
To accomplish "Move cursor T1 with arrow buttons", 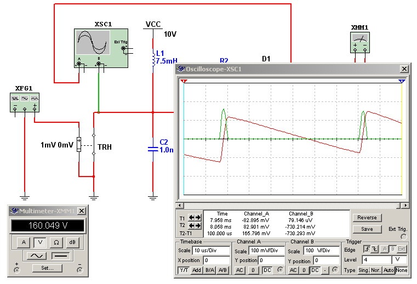I will pos(195,218).
